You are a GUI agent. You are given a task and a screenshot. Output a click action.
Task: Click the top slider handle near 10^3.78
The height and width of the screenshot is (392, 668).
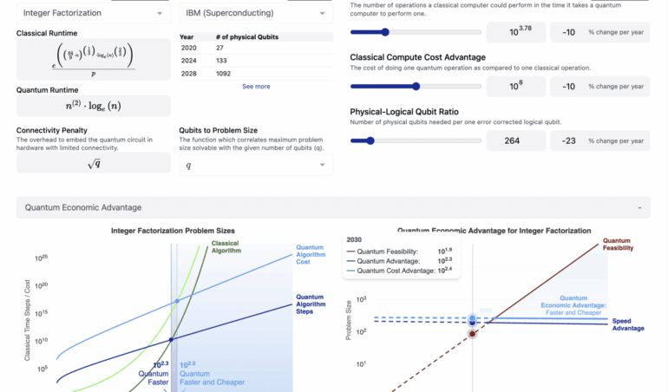(x=384, y=32)
